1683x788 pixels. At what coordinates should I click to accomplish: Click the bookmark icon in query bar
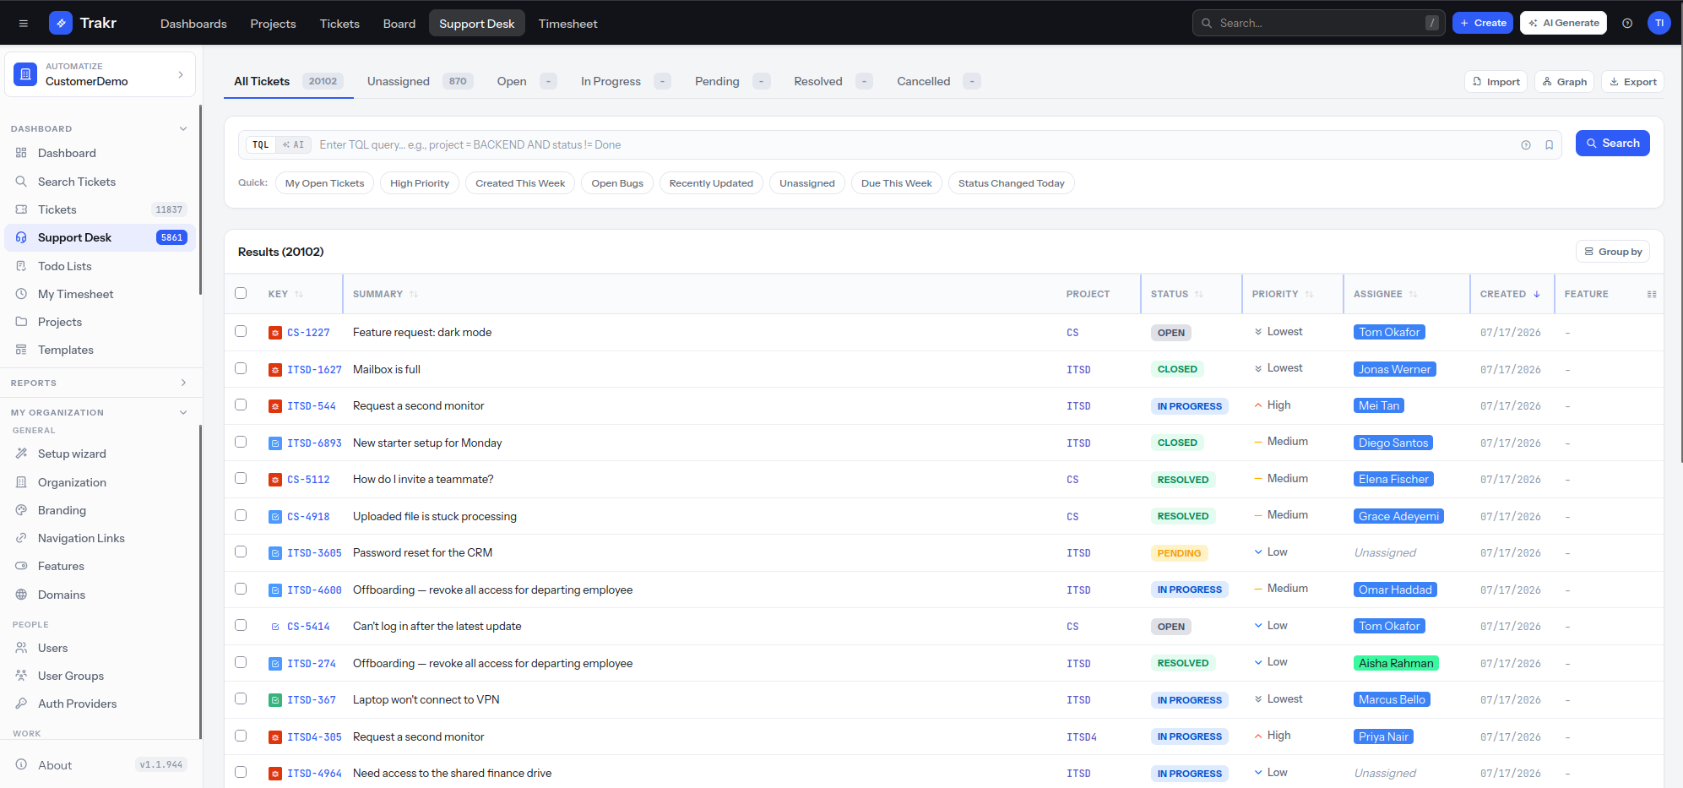pyautogui.click(x=1550, y=145)
